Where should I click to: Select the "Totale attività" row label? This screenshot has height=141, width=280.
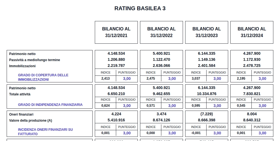[x=20, y=94]
